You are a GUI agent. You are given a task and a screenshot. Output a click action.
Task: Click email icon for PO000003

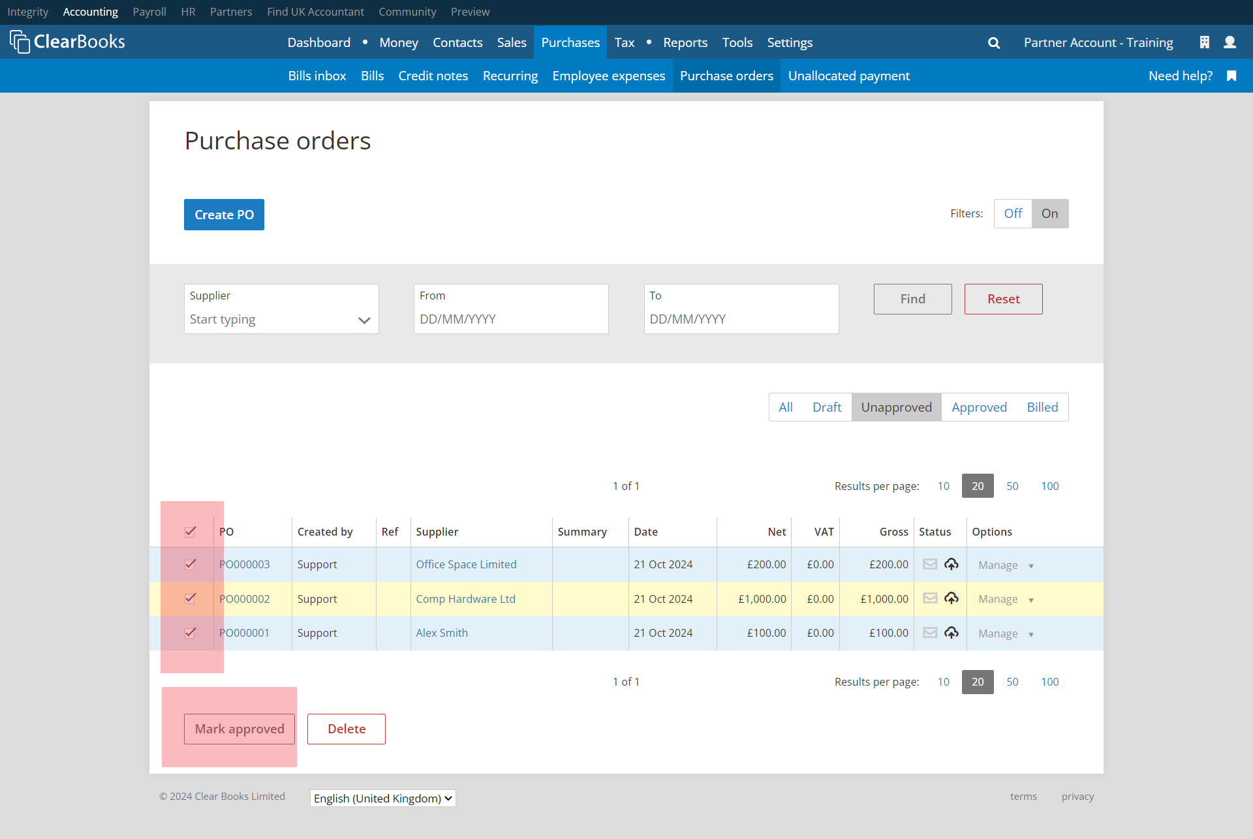pyautogui.click(x=930, y=564)
